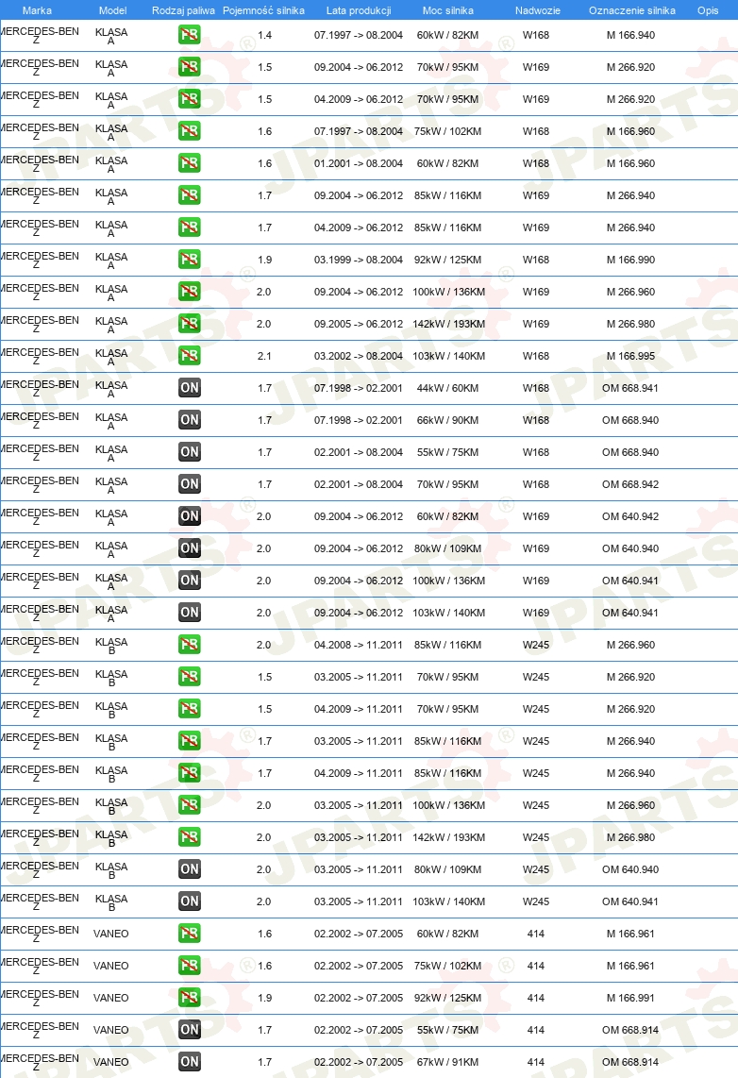Click PB icon in the 01.2001 -> 08.2004 row

pyautogui.click(x=189, y=163)
